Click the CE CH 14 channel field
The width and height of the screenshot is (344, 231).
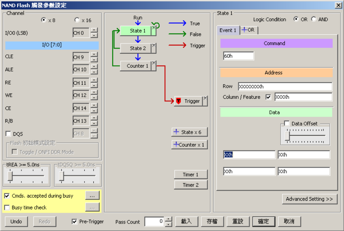(x=81, y=108)
